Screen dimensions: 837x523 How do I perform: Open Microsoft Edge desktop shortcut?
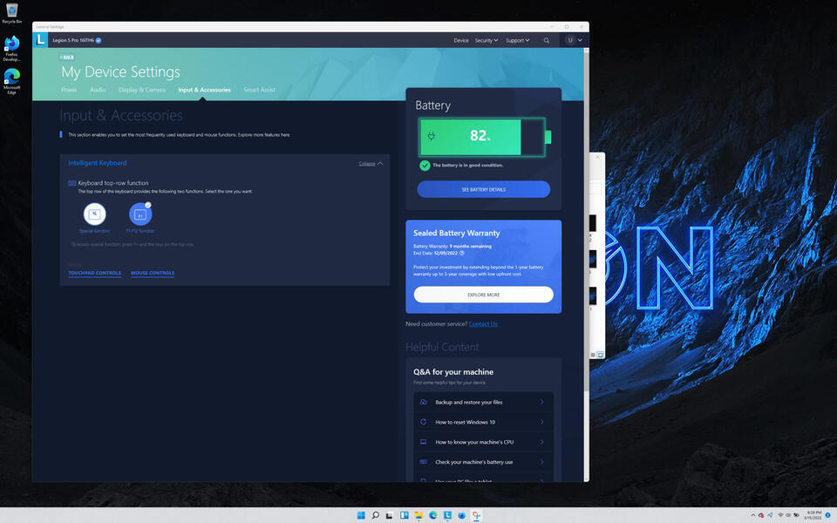pos(11,81)
